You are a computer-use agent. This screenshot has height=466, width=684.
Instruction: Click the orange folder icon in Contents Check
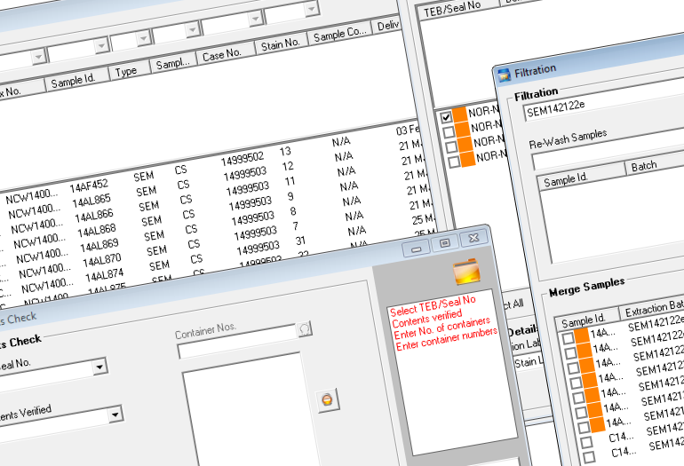[x=465, y=270]
